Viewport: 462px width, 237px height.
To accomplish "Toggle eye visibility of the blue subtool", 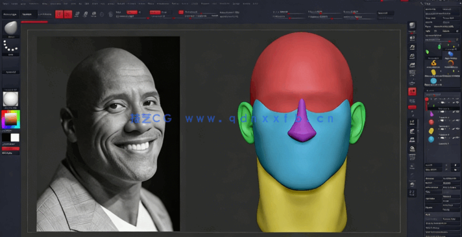I will [457, 138].
